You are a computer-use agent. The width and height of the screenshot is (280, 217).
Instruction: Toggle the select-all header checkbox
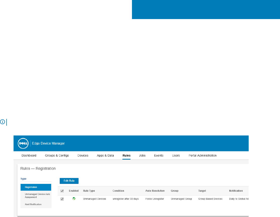(x=62, y=191)
